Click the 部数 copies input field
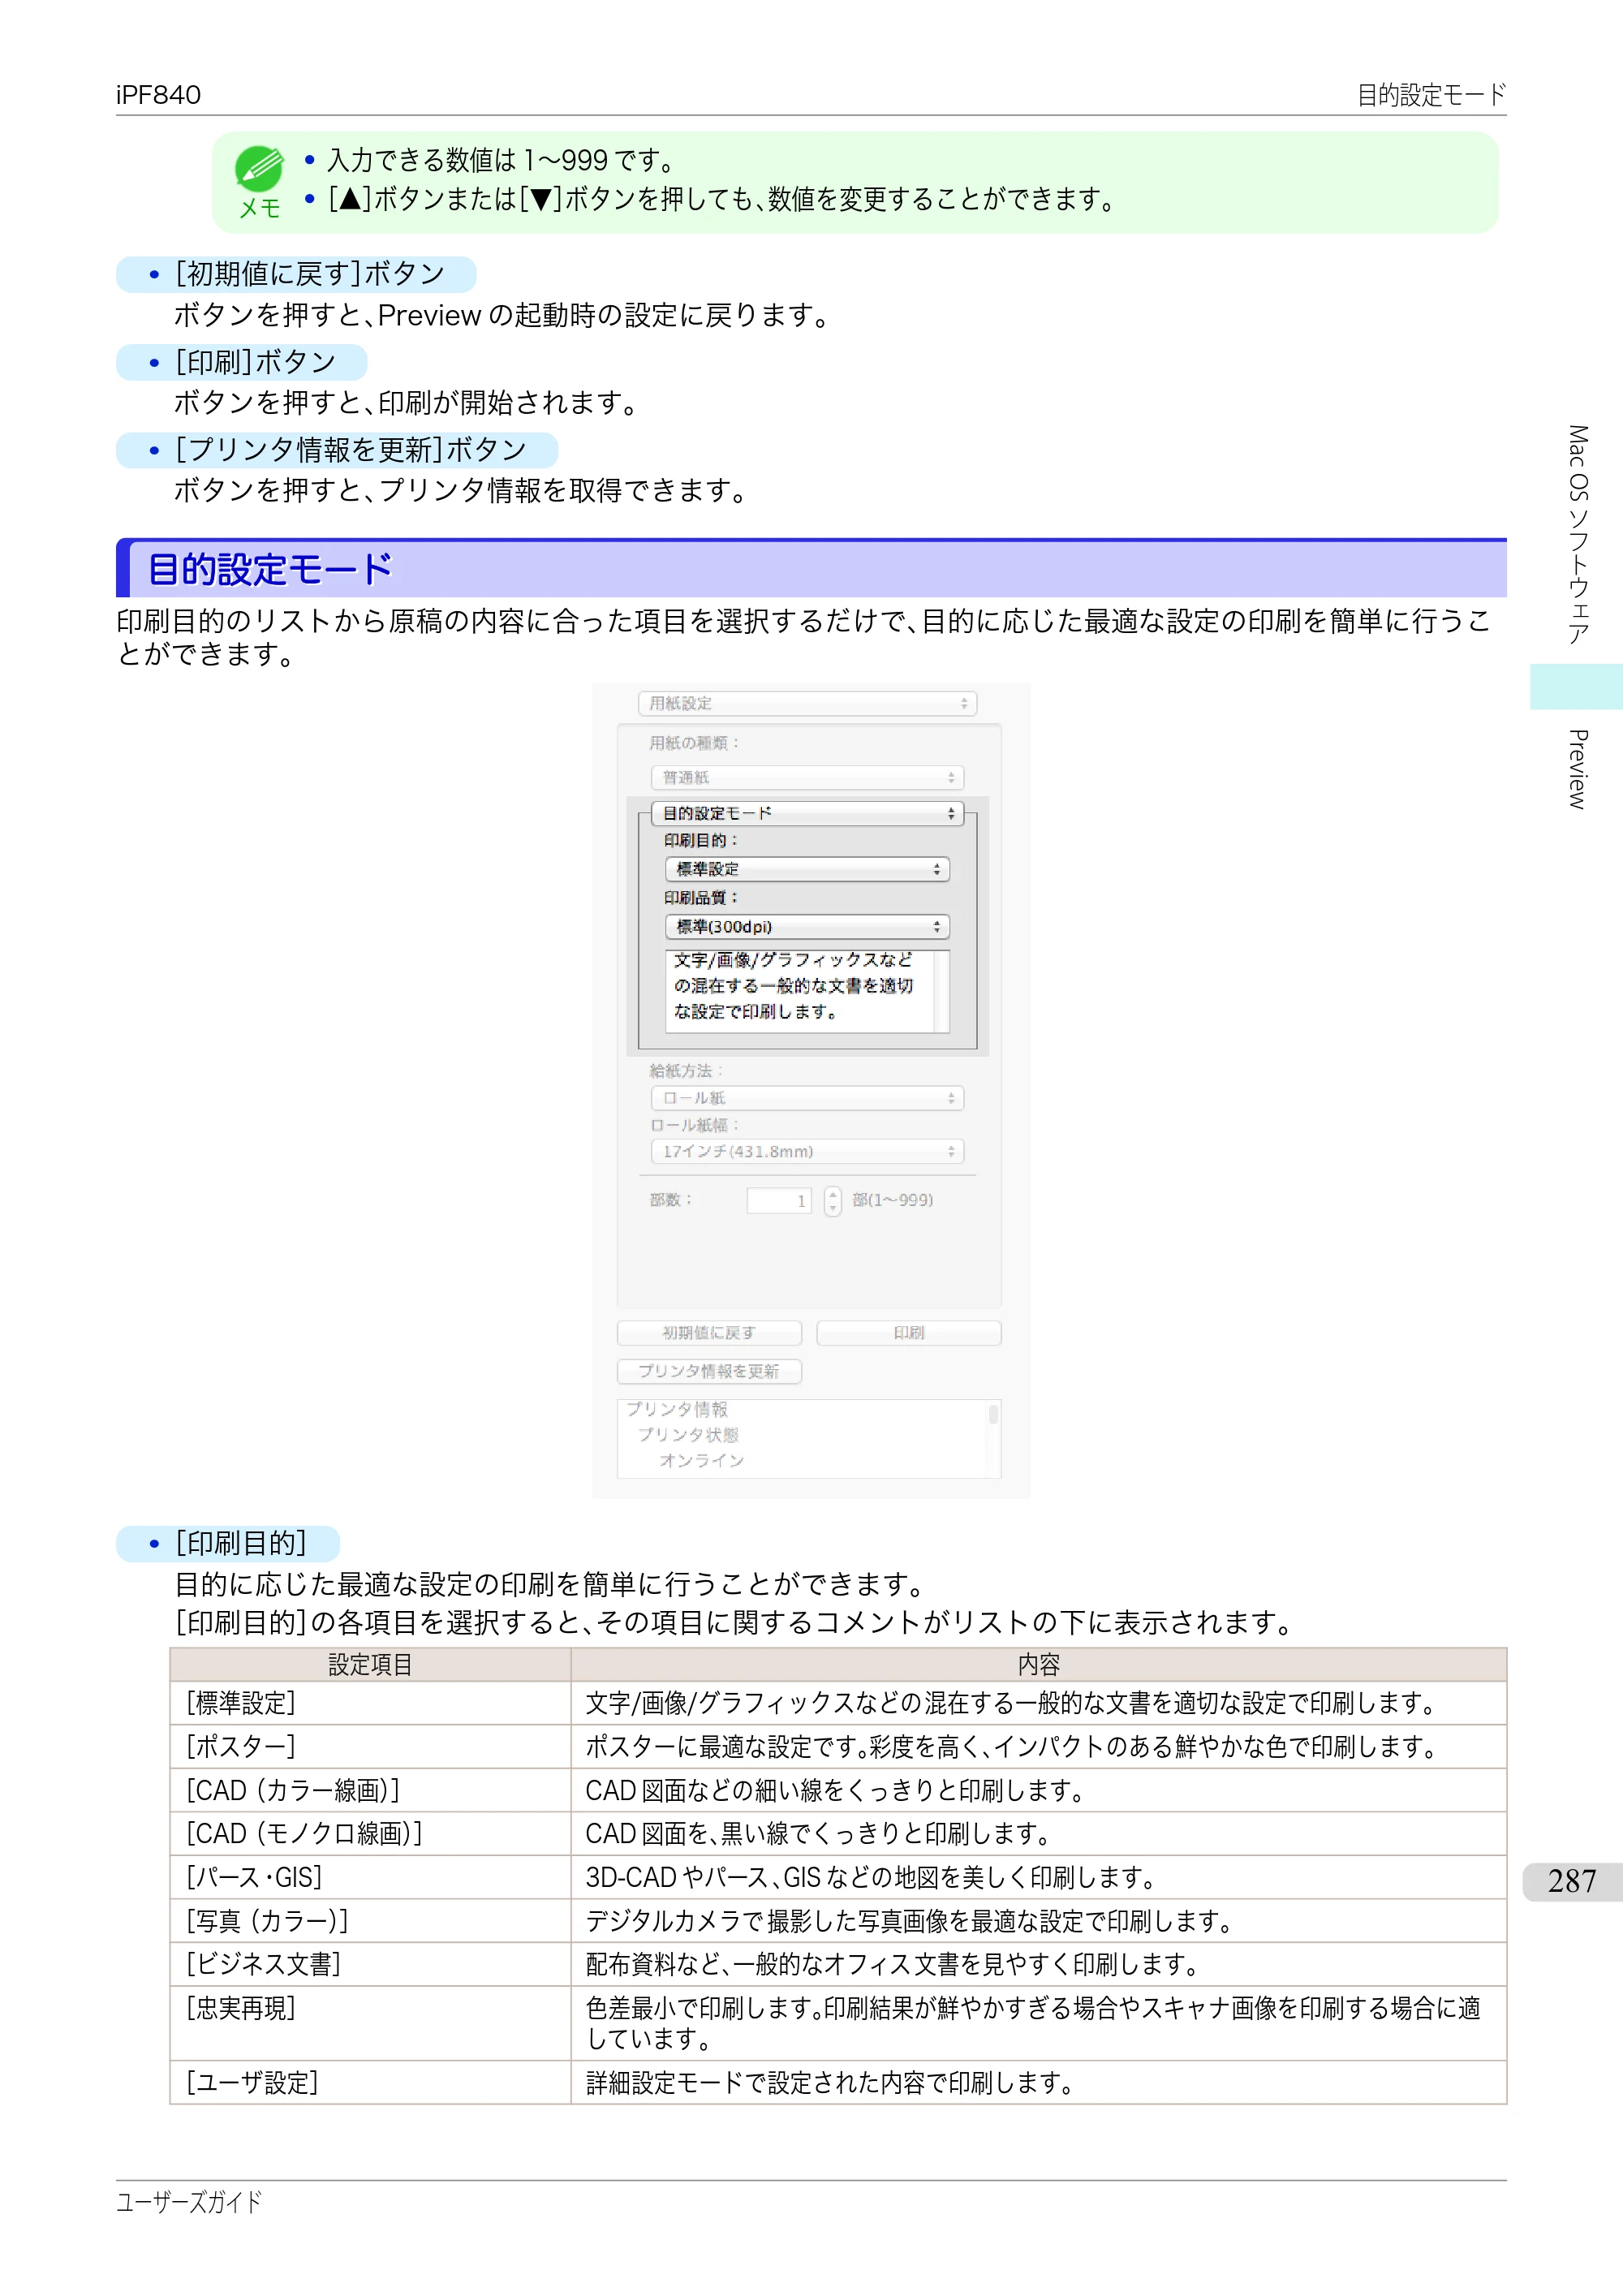Viewport: 1623px width, 2296px height. [x=779, y=1200]
